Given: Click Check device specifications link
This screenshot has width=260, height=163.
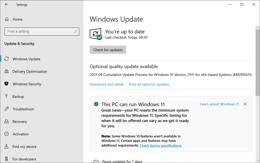Looking at the screenshot, I should [161, 146].
